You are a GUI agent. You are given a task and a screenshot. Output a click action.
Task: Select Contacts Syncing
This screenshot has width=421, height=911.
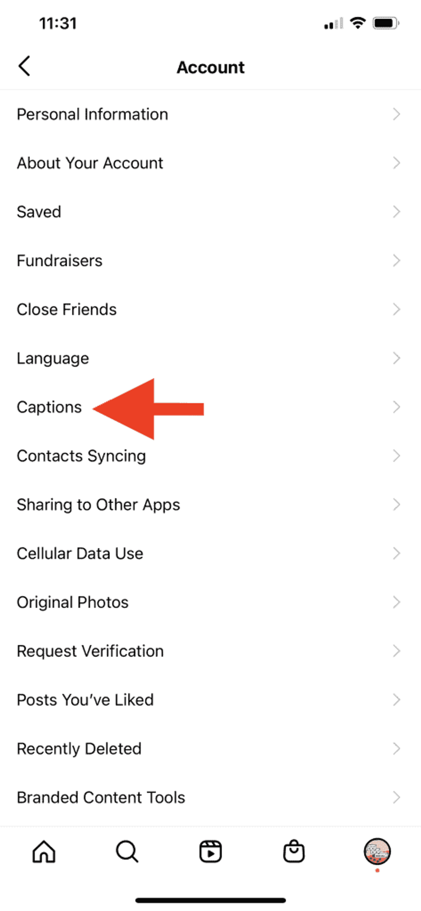210,456
